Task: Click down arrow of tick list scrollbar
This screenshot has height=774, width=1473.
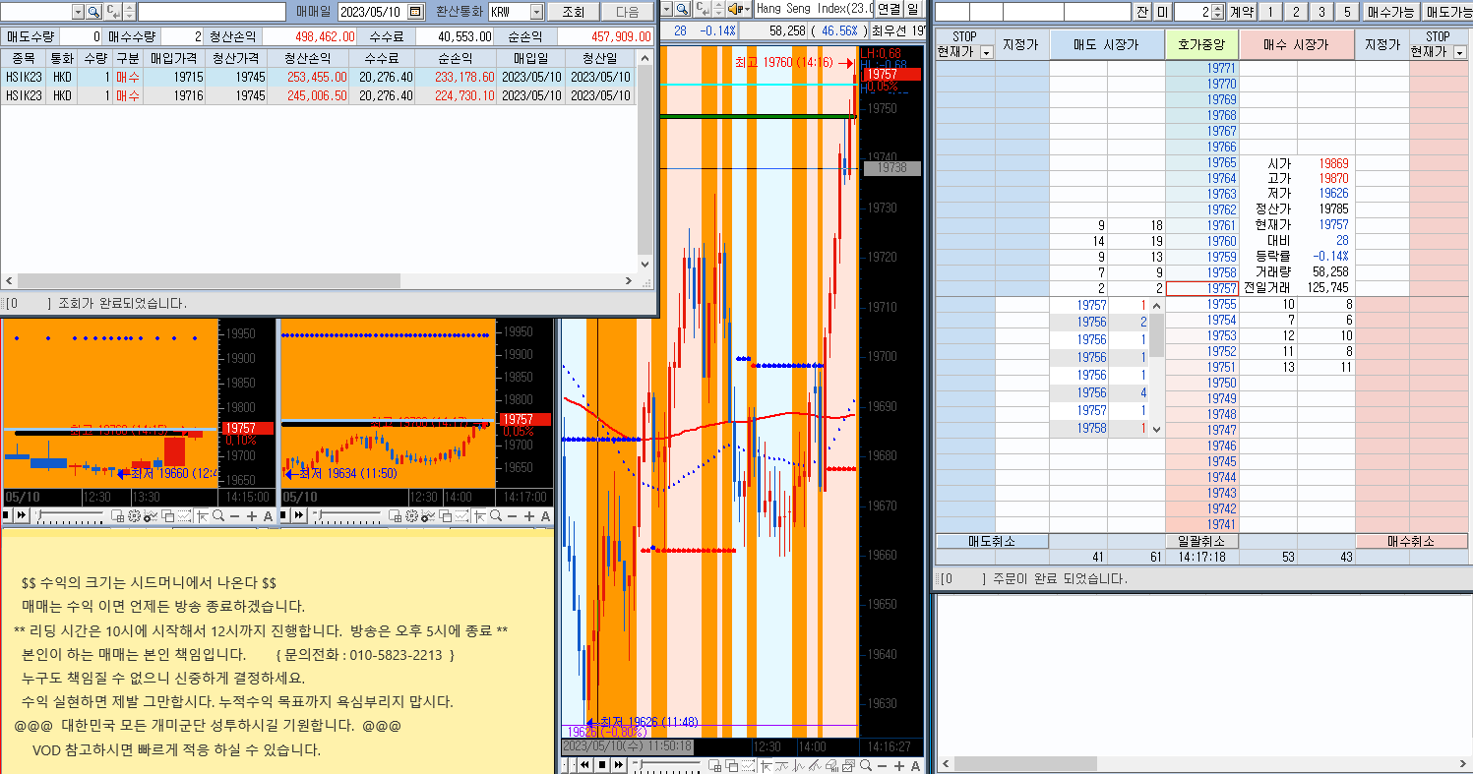Action: pos(1157,429)
